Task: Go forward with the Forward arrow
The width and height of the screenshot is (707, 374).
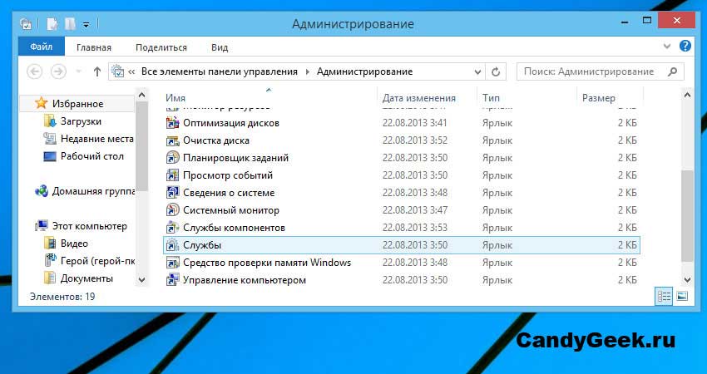Action: click(58, 71)
